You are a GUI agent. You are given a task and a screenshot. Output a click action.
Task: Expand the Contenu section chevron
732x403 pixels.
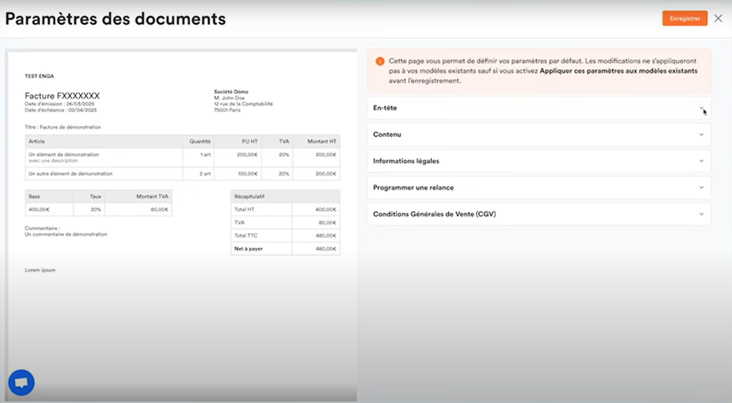click(x=701, y=135)
